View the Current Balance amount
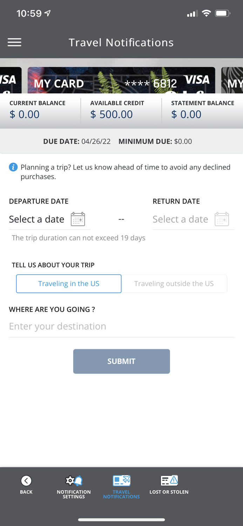The image size is (243, 526). click(25, 114)
